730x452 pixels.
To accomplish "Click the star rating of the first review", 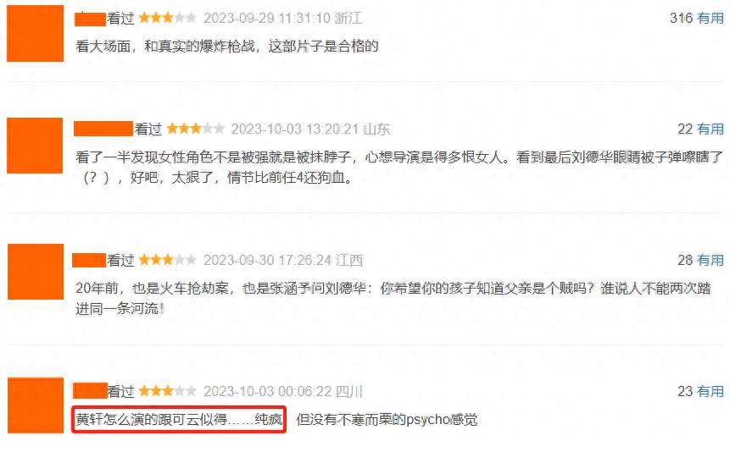I will pyautogui.click(x=168, y=18).
